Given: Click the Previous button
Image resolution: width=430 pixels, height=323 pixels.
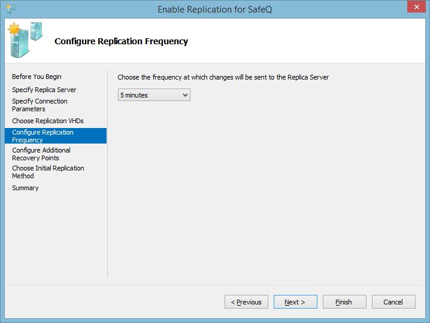Looking at the screenshot, I should [246, 302].
